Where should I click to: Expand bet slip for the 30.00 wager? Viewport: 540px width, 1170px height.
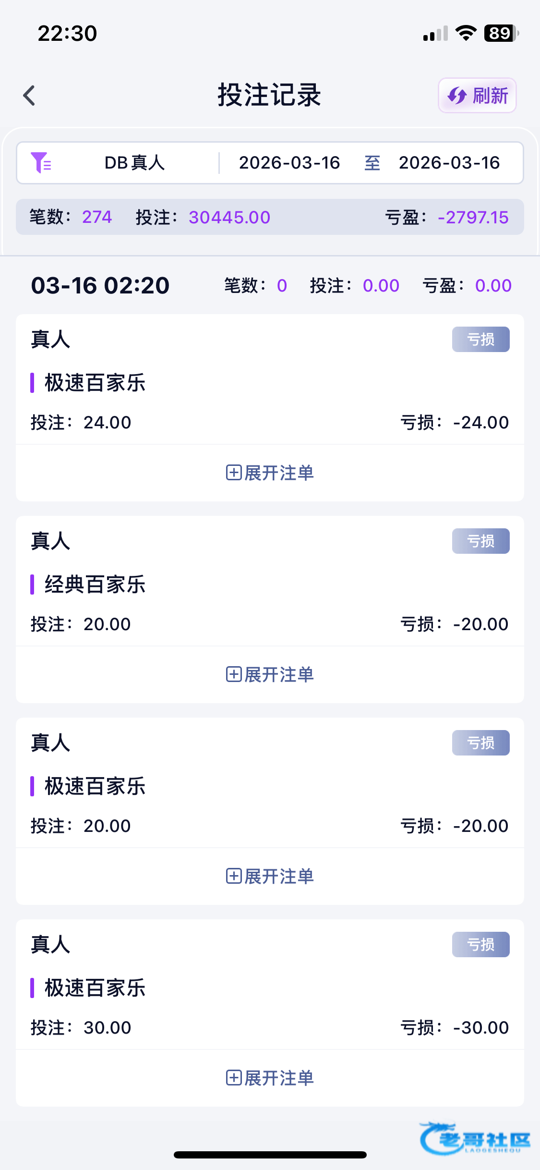(278, 1078)
